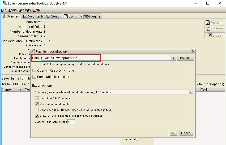Click into the Path text field

(x=106, y=58)
